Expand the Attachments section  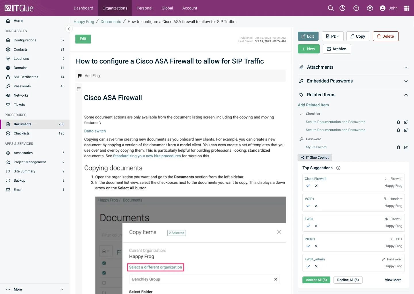click(x=406, y=68)
